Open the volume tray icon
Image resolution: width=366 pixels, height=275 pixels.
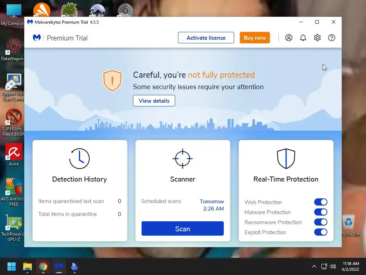[333, 266]
